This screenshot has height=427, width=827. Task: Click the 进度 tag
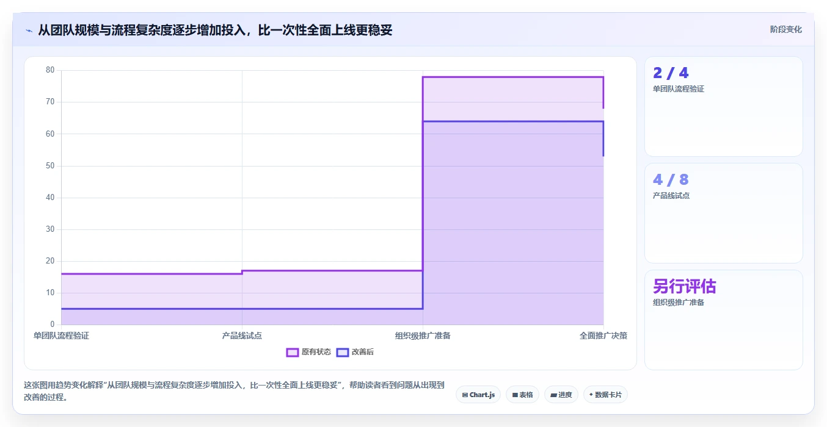click(561, 395)
